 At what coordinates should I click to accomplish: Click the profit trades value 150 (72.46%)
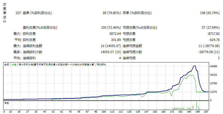111,28
